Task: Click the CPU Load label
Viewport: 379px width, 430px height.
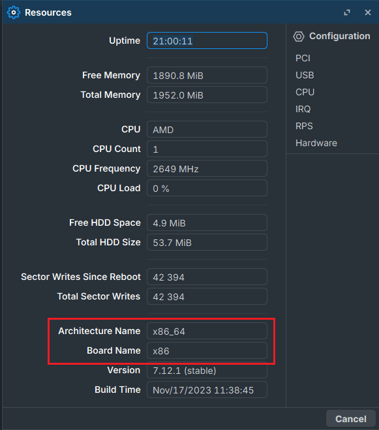Action: (x=119, y=188)
